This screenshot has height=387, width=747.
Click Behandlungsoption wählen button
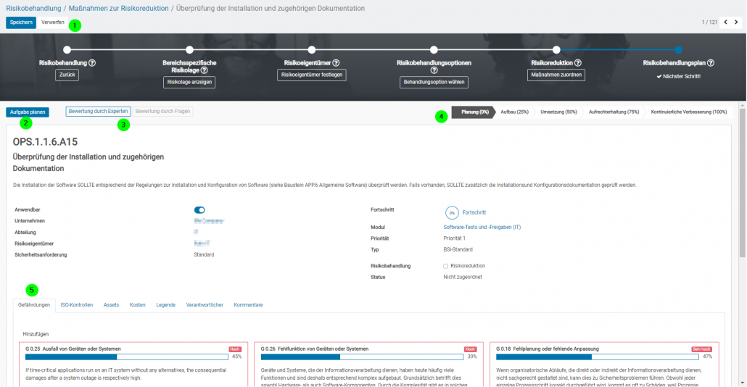click(434, 83)
